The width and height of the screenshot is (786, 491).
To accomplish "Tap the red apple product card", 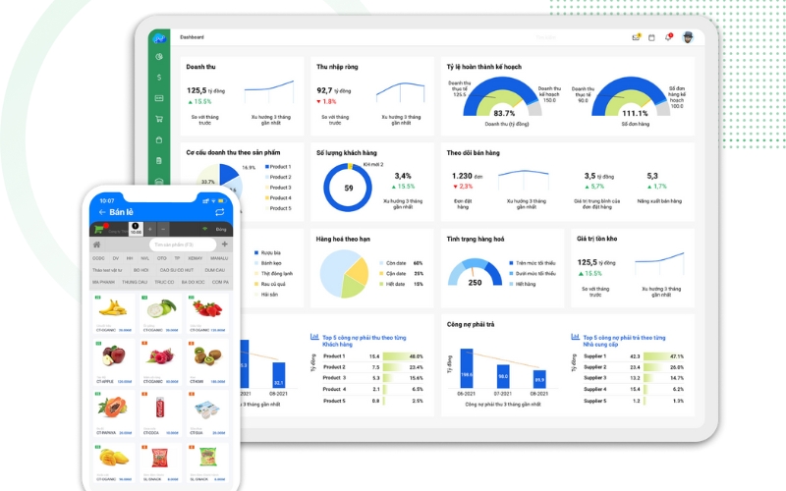I will (114, 361).
